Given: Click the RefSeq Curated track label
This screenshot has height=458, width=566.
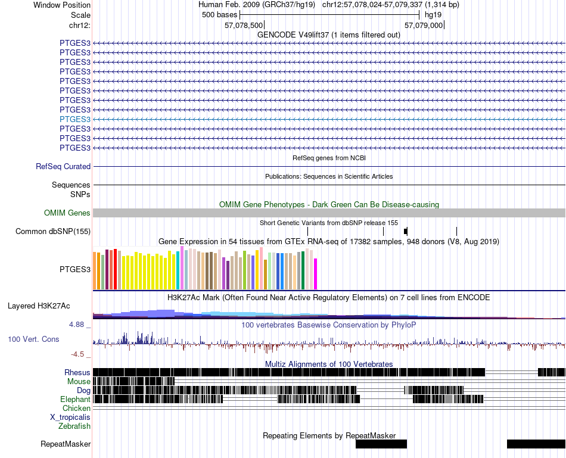Looking at the screenshot, I should 63,166.
